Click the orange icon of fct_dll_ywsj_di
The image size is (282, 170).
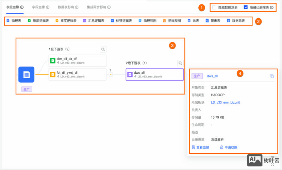53,74
